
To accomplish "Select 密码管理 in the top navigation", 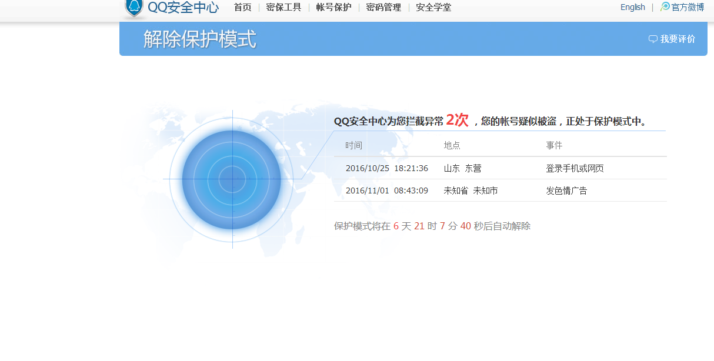I will coord(383,7).
